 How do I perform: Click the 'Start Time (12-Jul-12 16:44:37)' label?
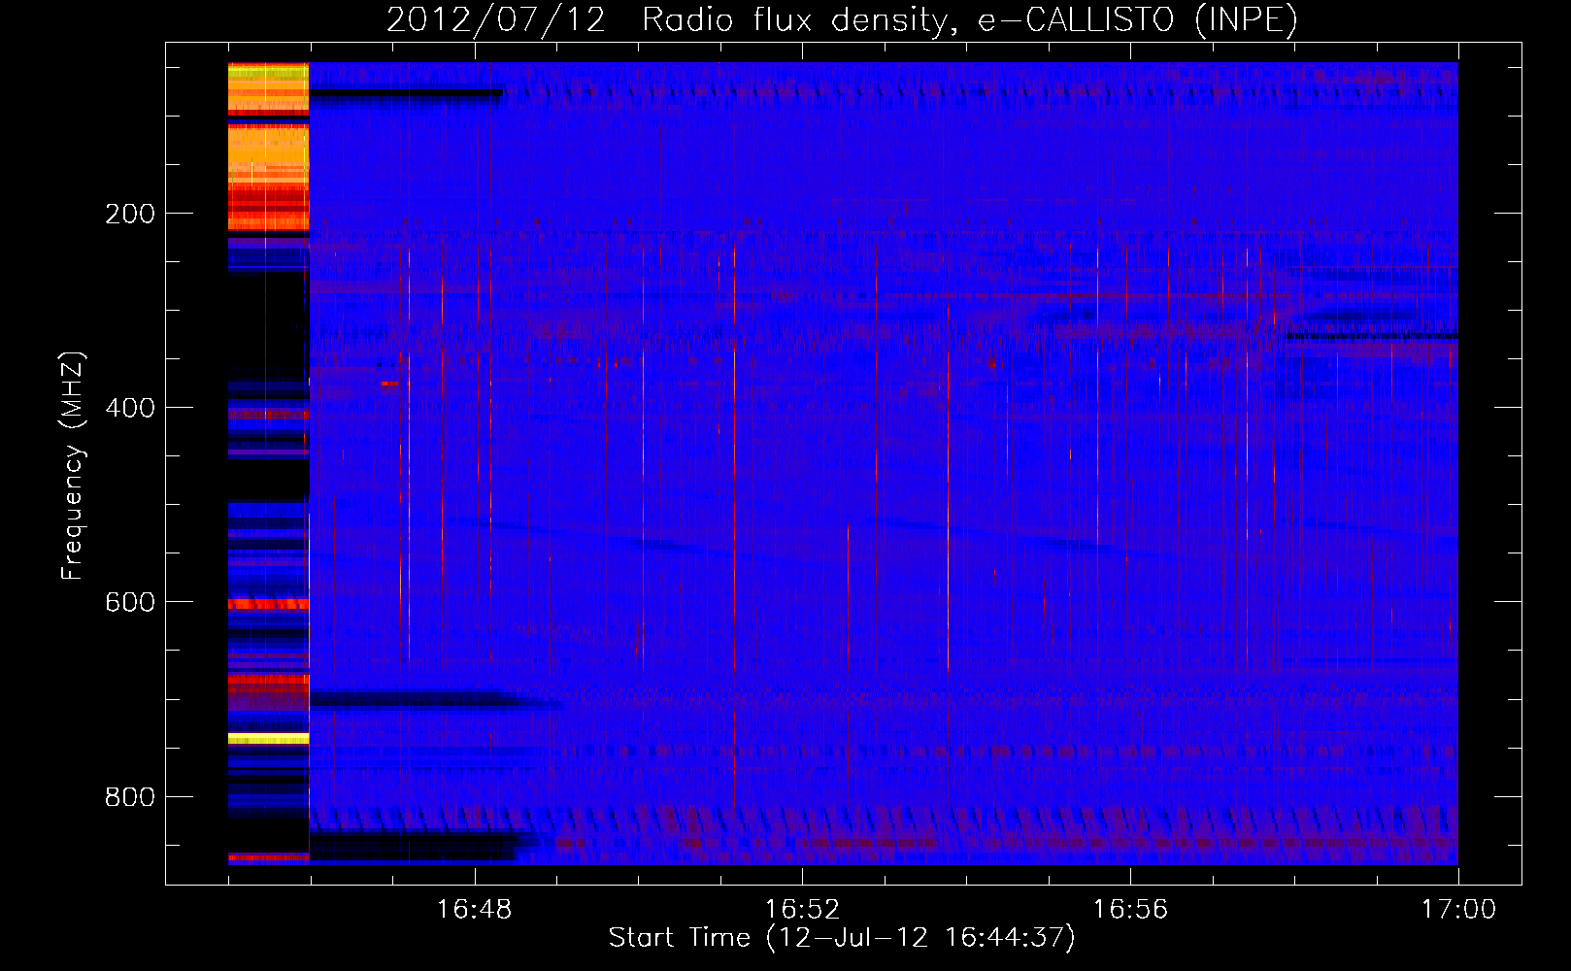pyautogui.click(x=842, y=938)
